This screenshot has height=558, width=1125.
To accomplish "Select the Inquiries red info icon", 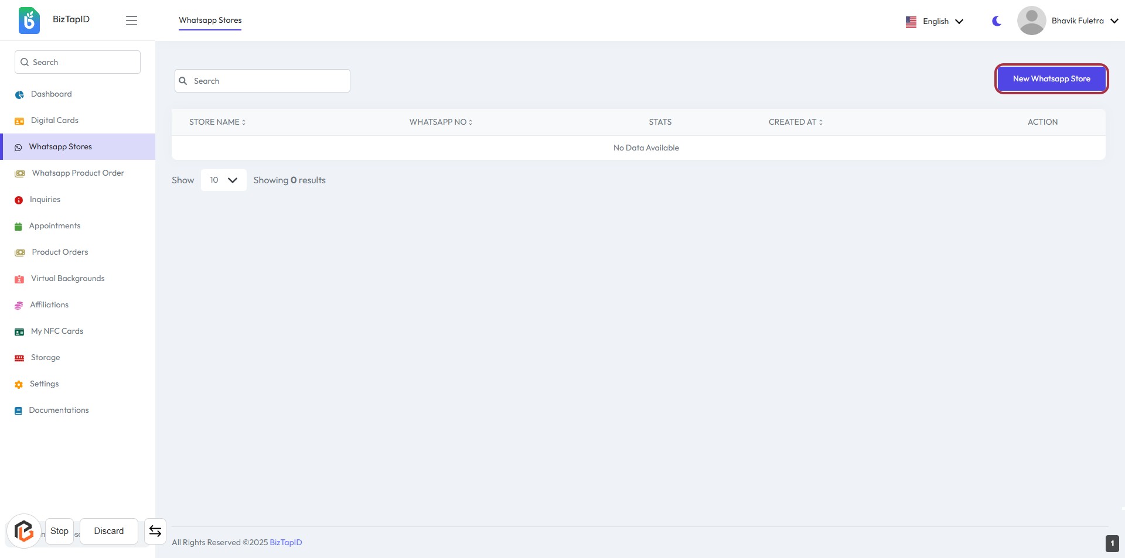I will [x=19, y=200].
